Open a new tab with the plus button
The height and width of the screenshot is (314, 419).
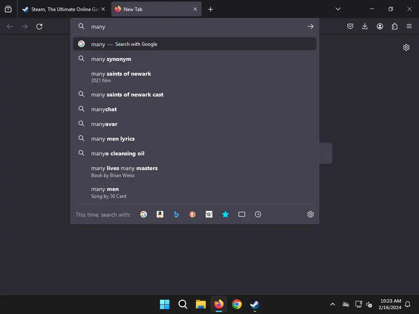(211, 9)
